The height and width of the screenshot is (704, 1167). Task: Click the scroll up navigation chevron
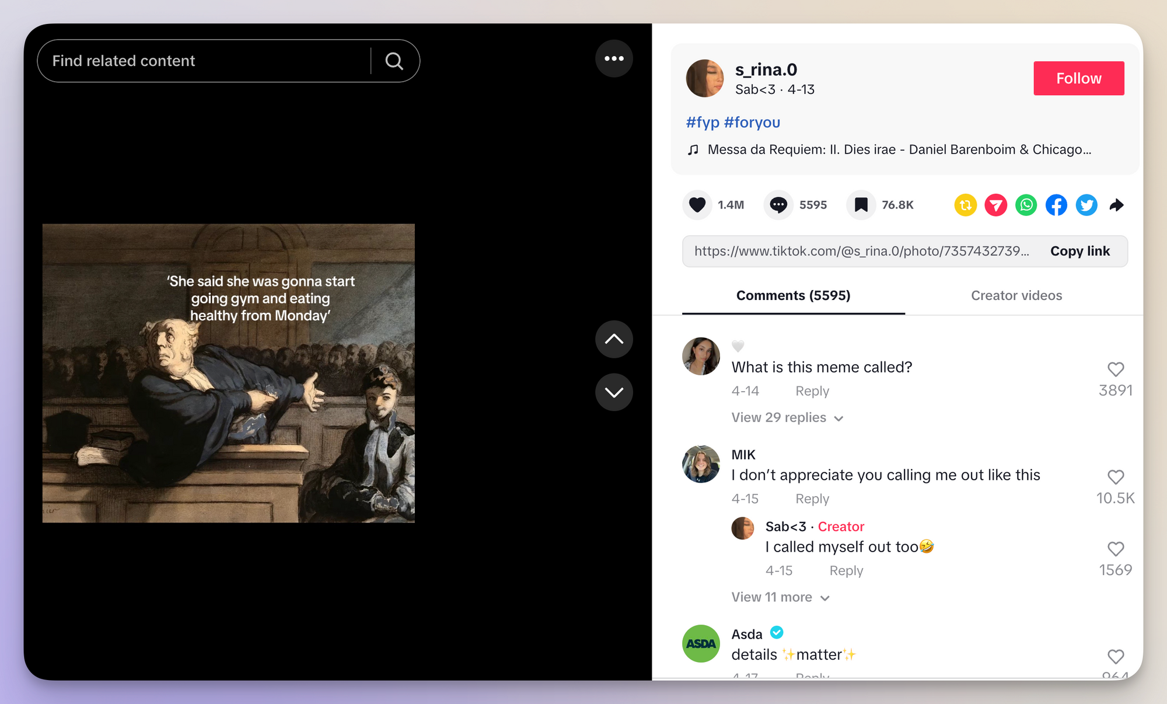[x=615, y=340]
